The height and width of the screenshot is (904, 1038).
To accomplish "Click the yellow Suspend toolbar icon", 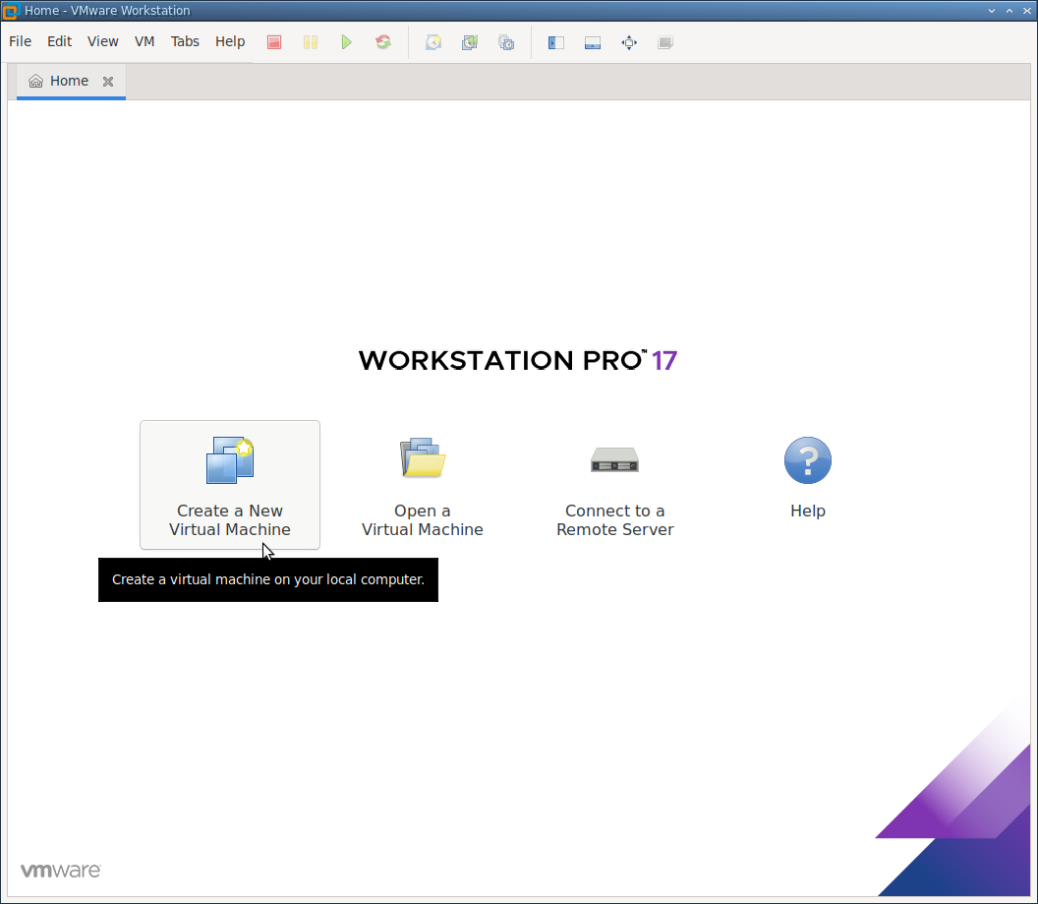I will tap(311, 42).
